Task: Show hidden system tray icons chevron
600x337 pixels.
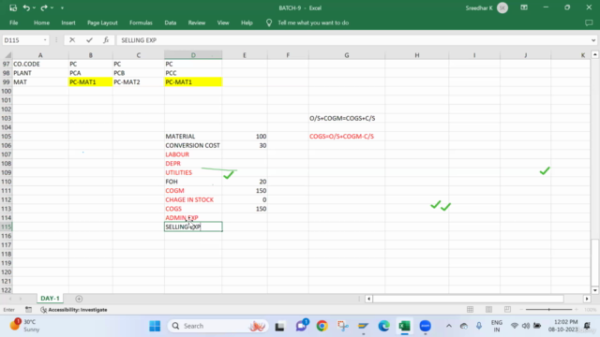Action: [449, 326]
